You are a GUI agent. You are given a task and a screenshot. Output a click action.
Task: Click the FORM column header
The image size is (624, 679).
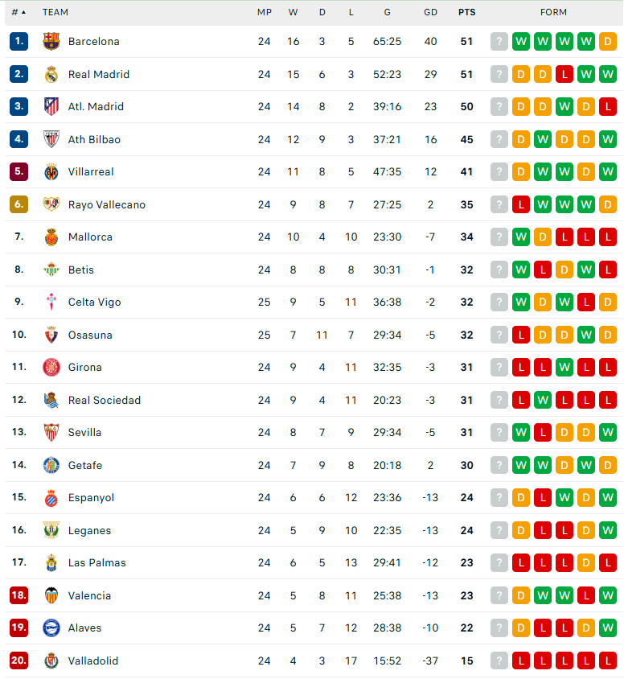point(553,13)
